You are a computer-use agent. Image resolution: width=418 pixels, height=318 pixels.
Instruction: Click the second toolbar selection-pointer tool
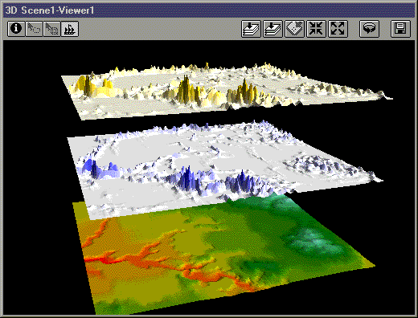(34, 28)
